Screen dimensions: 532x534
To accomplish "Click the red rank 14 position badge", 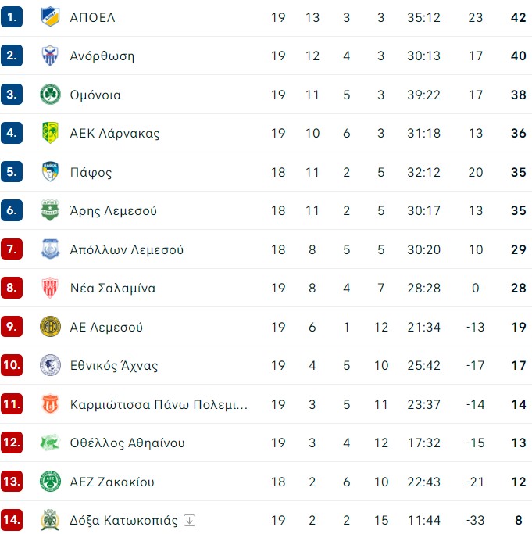I will (x=12, y=520).
